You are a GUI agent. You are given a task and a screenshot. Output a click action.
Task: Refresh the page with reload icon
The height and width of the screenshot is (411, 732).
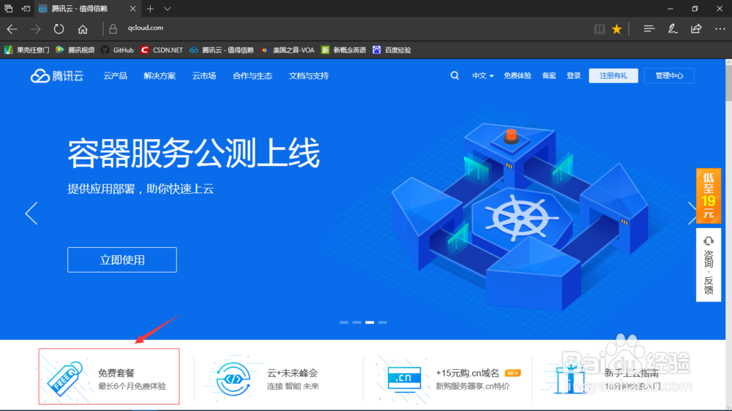point(59,29)
